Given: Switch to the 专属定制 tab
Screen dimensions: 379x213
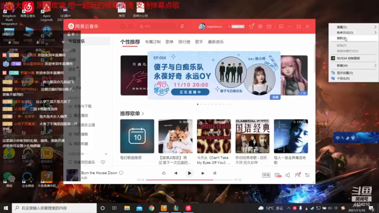Looking at the screenshot, I should [x=153, y=42].
